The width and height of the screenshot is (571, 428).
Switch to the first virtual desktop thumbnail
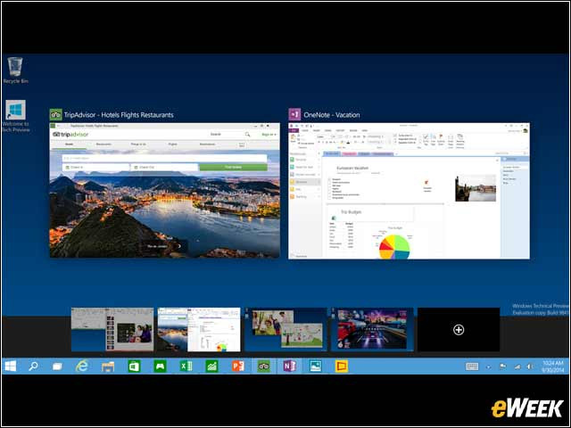point(112,329)
